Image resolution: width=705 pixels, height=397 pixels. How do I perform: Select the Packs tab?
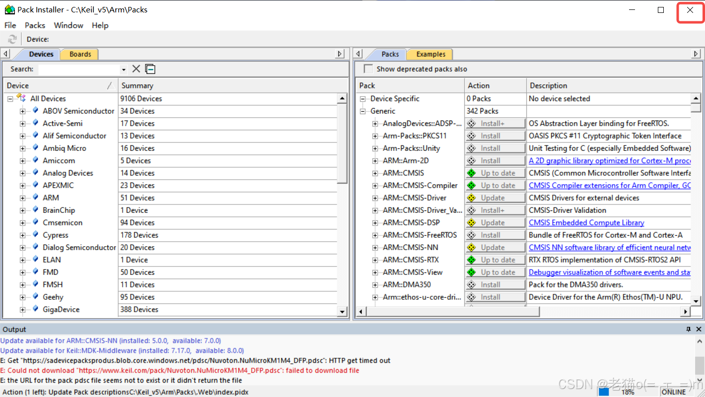point(390,54)
